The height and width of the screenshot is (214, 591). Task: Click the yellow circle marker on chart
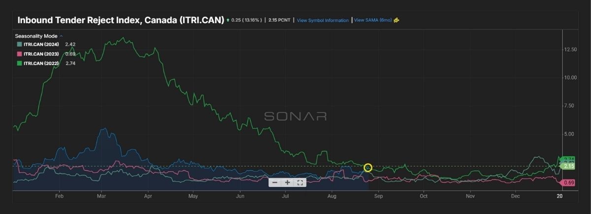pyautogui.click(x=367, y=168)
